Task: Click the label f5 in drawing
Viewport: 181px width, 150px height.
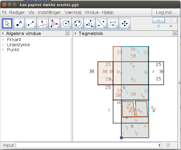Action: 143,96
